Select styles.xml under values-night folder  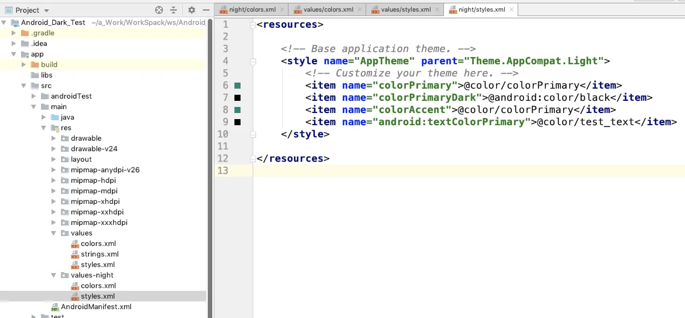click(x=98, y=296)
